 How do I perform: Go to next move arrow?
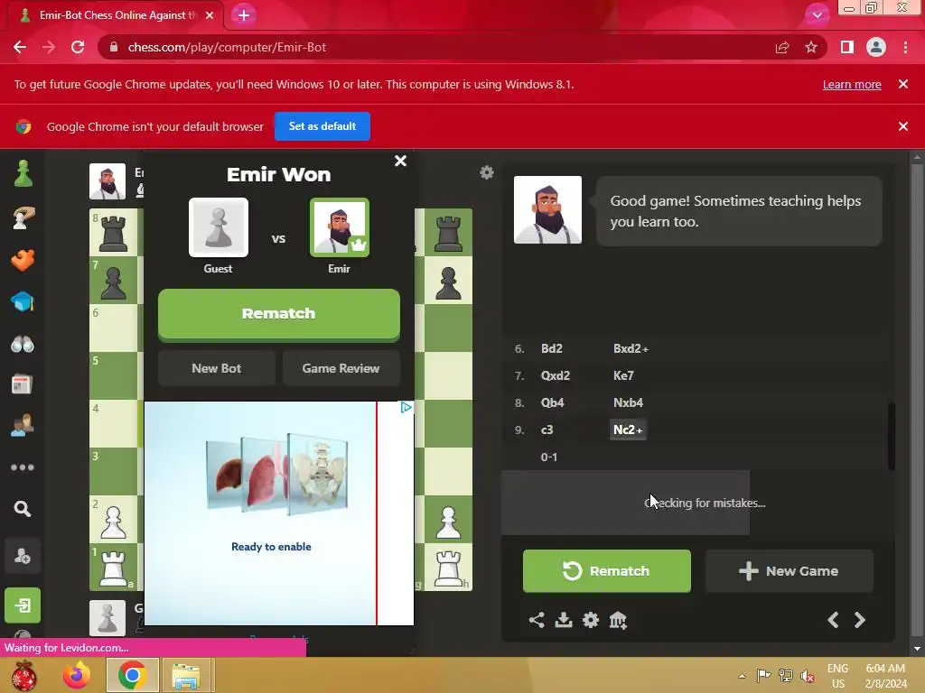coord(860,620)
